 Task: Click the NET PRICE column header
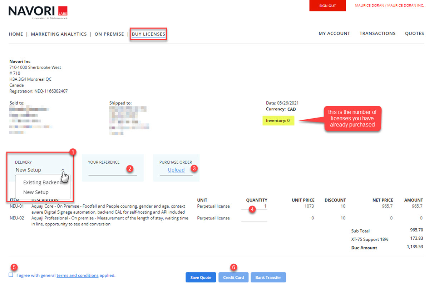(x=383, y=200)
